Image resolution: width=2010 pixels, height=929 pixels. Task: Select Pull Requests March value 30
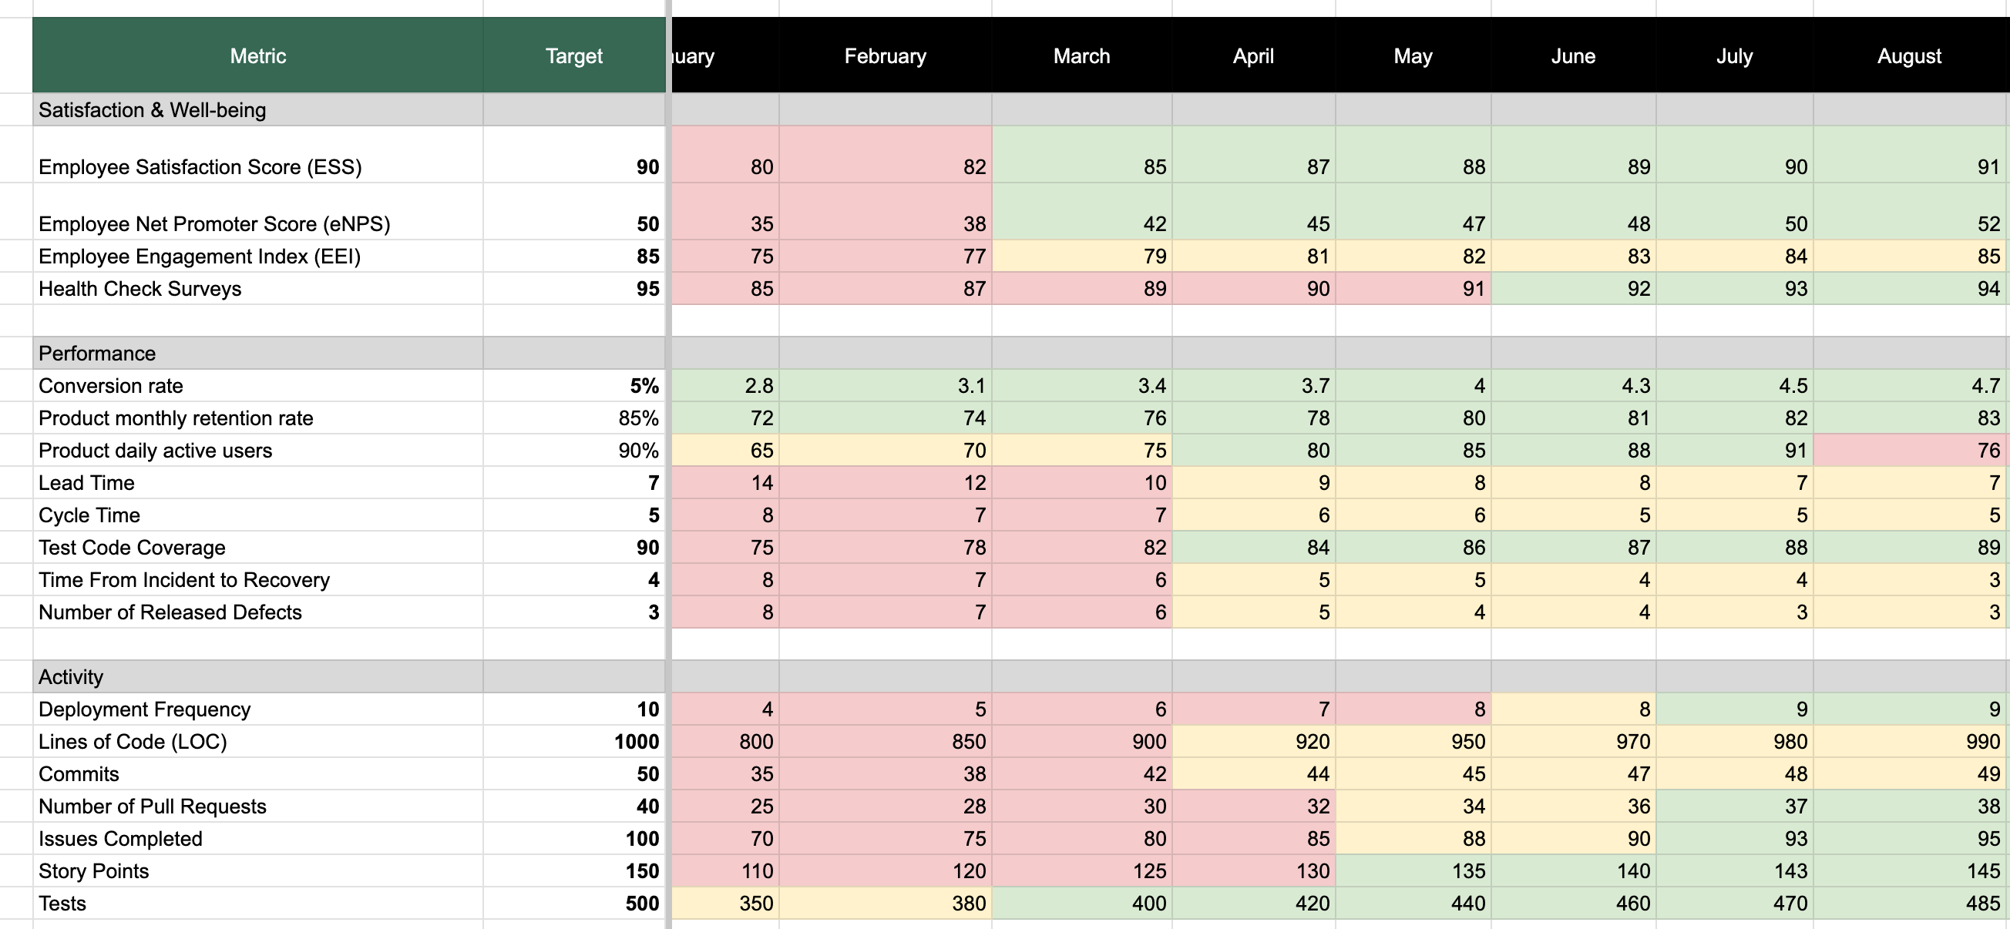1081,807
